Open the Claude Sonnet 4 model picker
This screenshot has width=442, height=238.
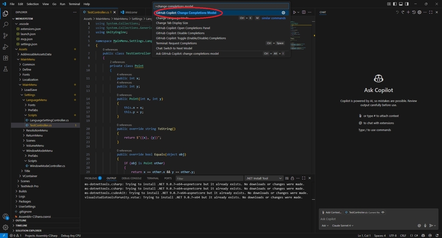343,225
